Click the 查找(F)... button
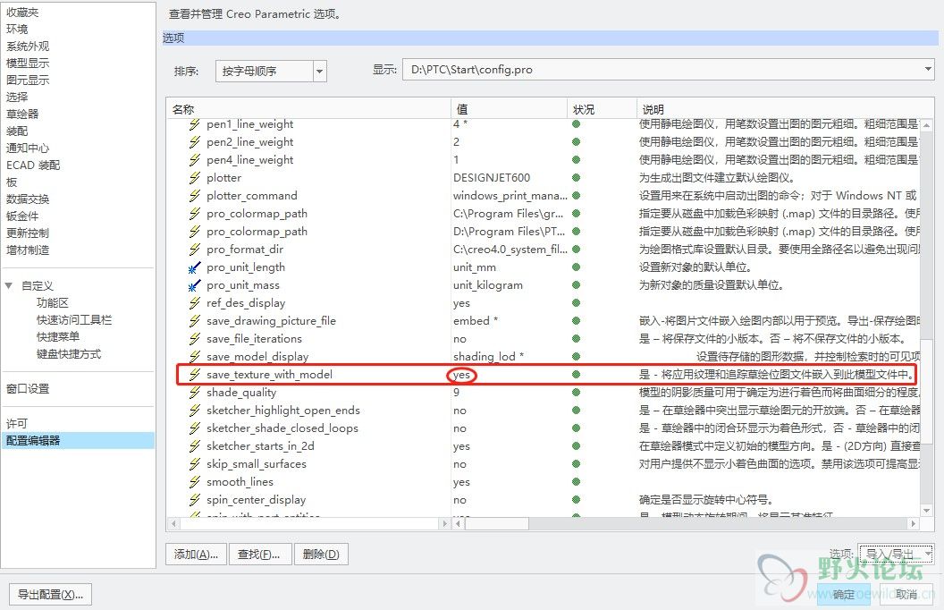Image resolution: width=944 pixels, height=610 pixels. tap(259, 554)
